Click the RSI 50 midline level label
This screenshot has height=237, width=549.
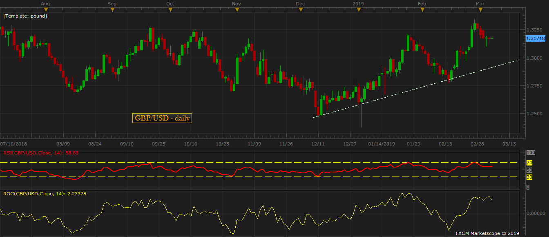[x=530, y=170]
